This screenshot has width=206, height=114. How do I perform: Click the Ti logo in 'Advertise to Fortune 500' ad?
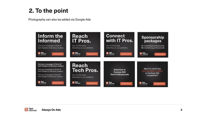pyautogui.click(x=107, y=83)
